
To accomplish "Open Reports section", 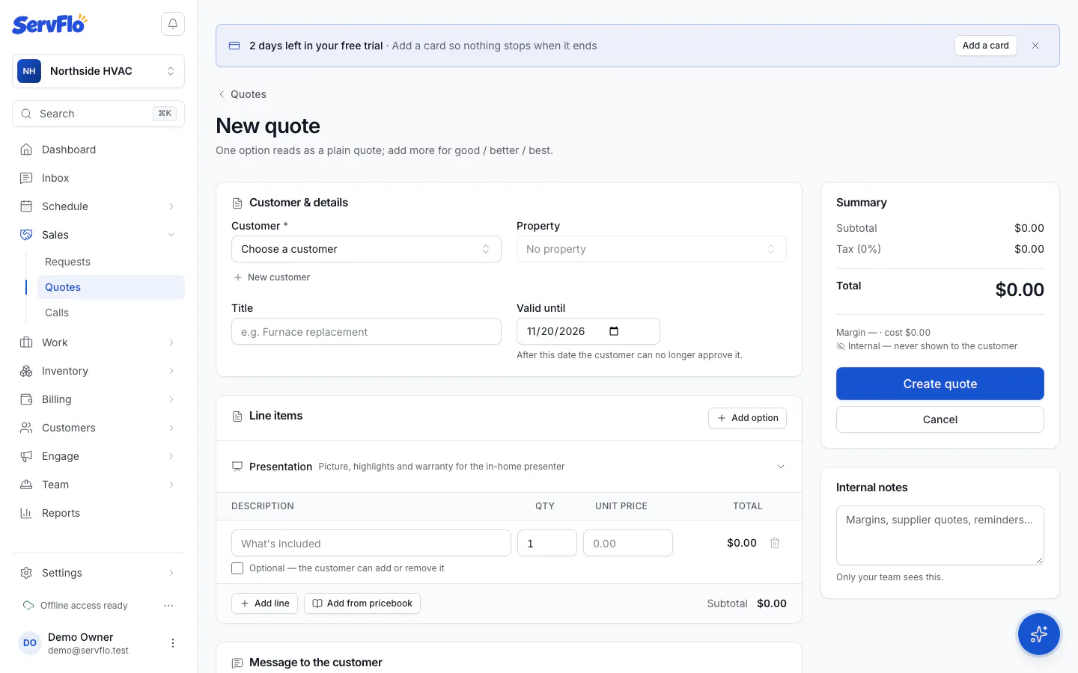I will point(98,513).
